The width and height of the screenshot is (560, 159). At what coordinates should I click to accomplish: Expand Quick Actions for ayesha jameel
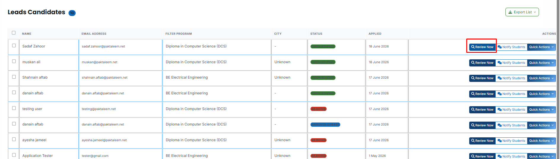pyautogui.click(x=542, y=141)
